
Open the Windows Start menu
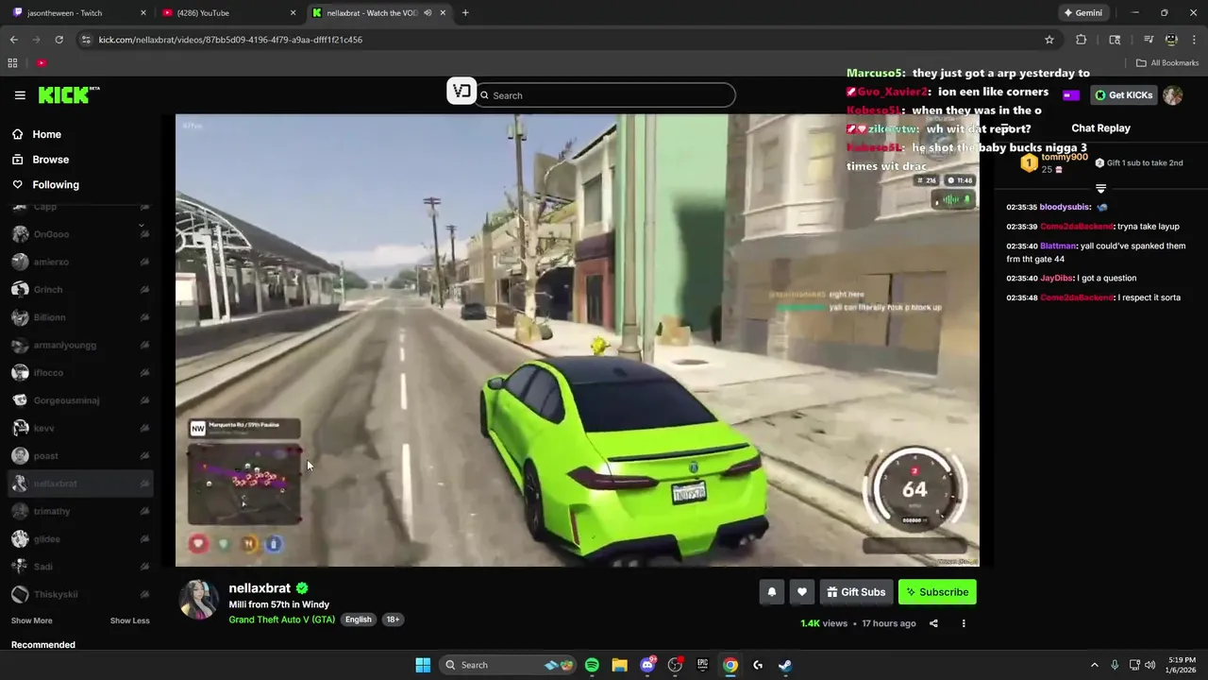click(423, 665)
